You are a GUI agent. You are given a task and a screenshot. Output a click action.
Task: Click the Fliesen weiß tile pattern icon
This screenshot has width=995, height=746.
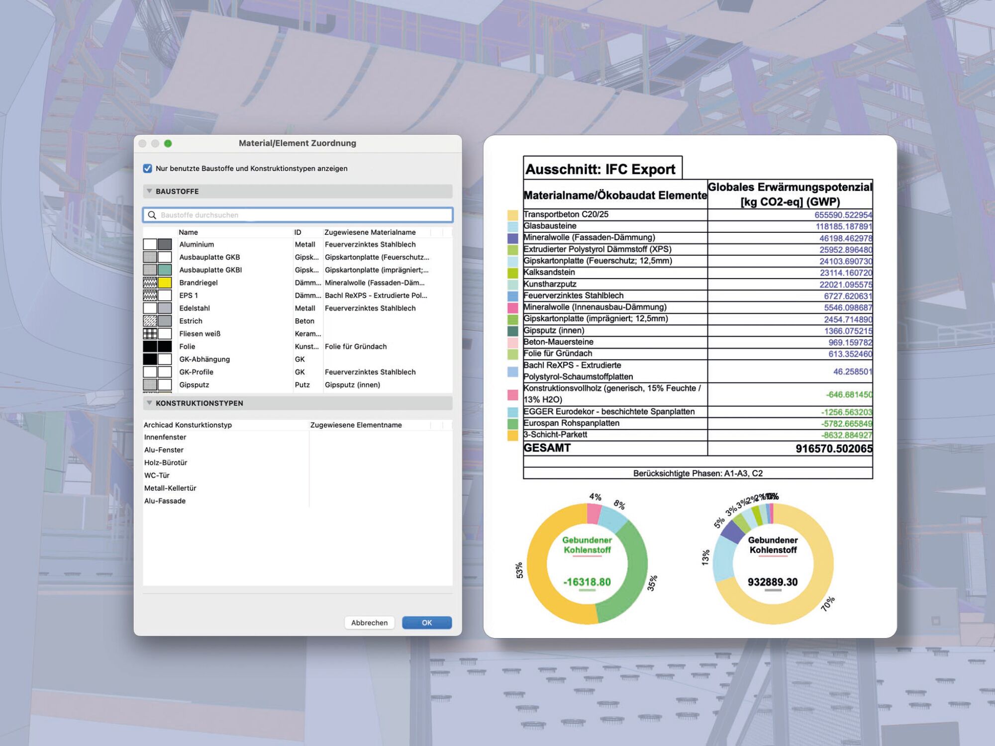pyautogui.click(x=150, y=334)
